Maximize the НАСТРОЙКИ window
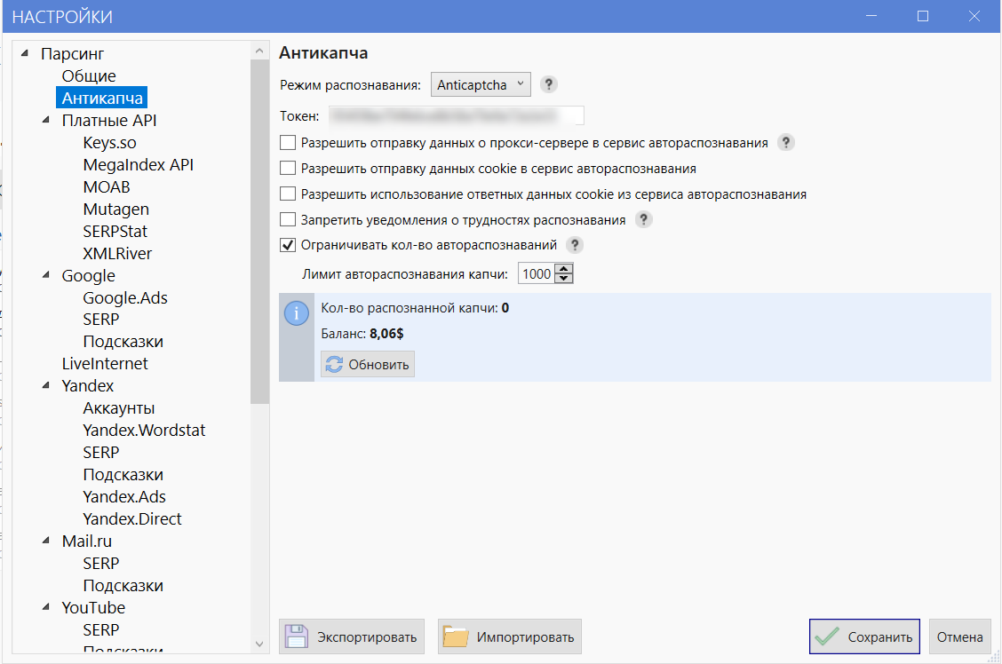 point(923,16)
